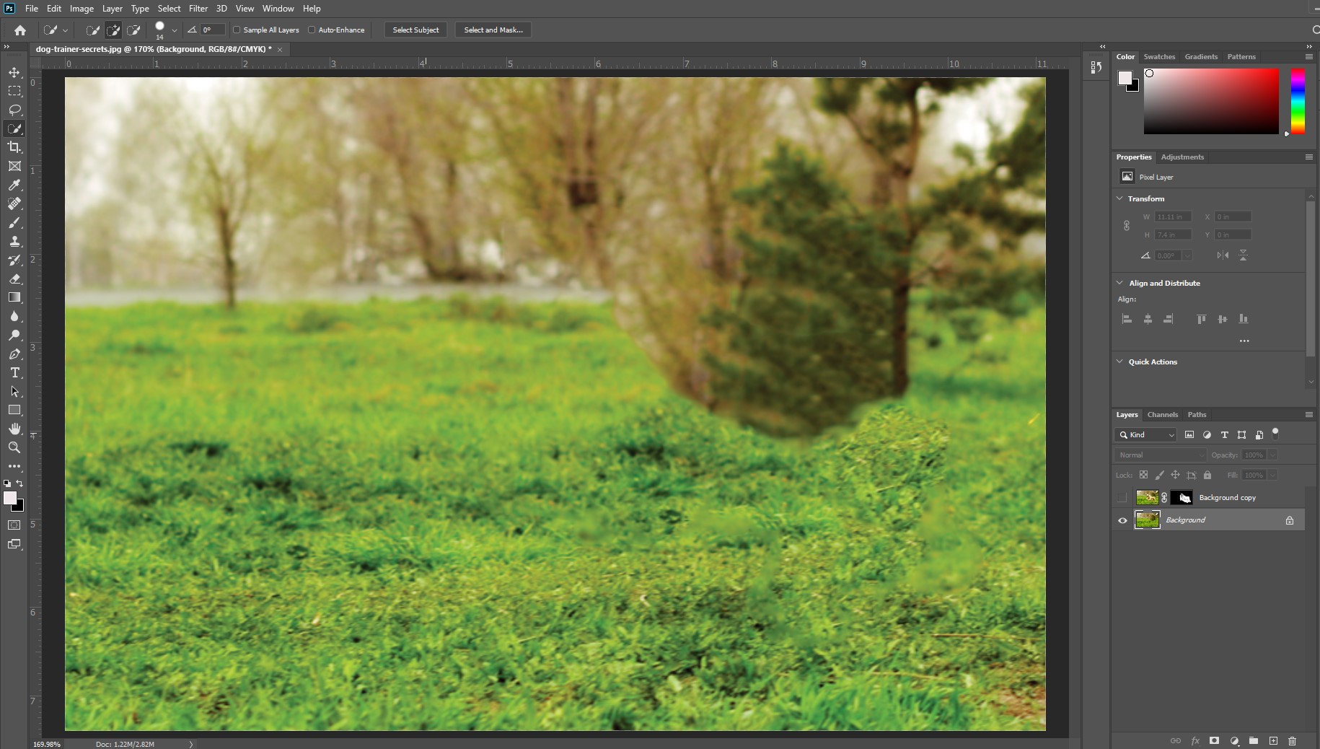Open the layer Kind filter dropdown
This screenshot has width=1320, height=749.
click(x=1146, y=435)
